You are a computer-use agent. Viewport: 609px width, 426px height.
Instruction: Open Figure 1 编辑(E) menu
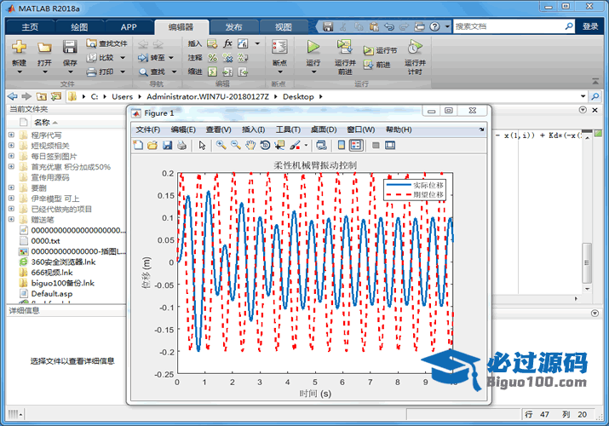point(183,130)
